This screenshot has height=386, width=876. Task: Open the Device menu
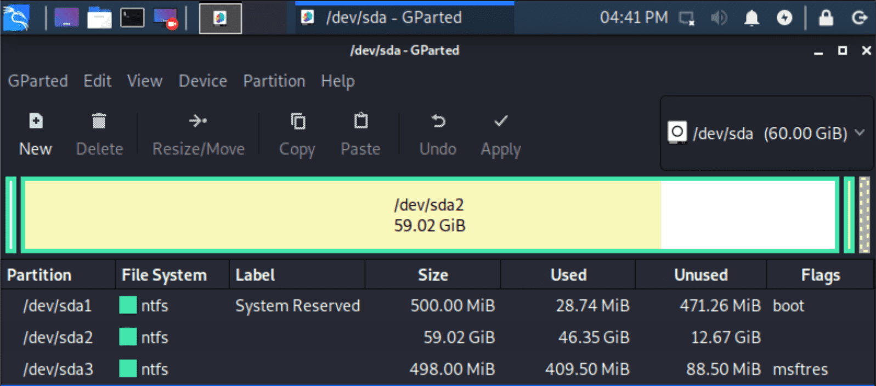point(203,81)
